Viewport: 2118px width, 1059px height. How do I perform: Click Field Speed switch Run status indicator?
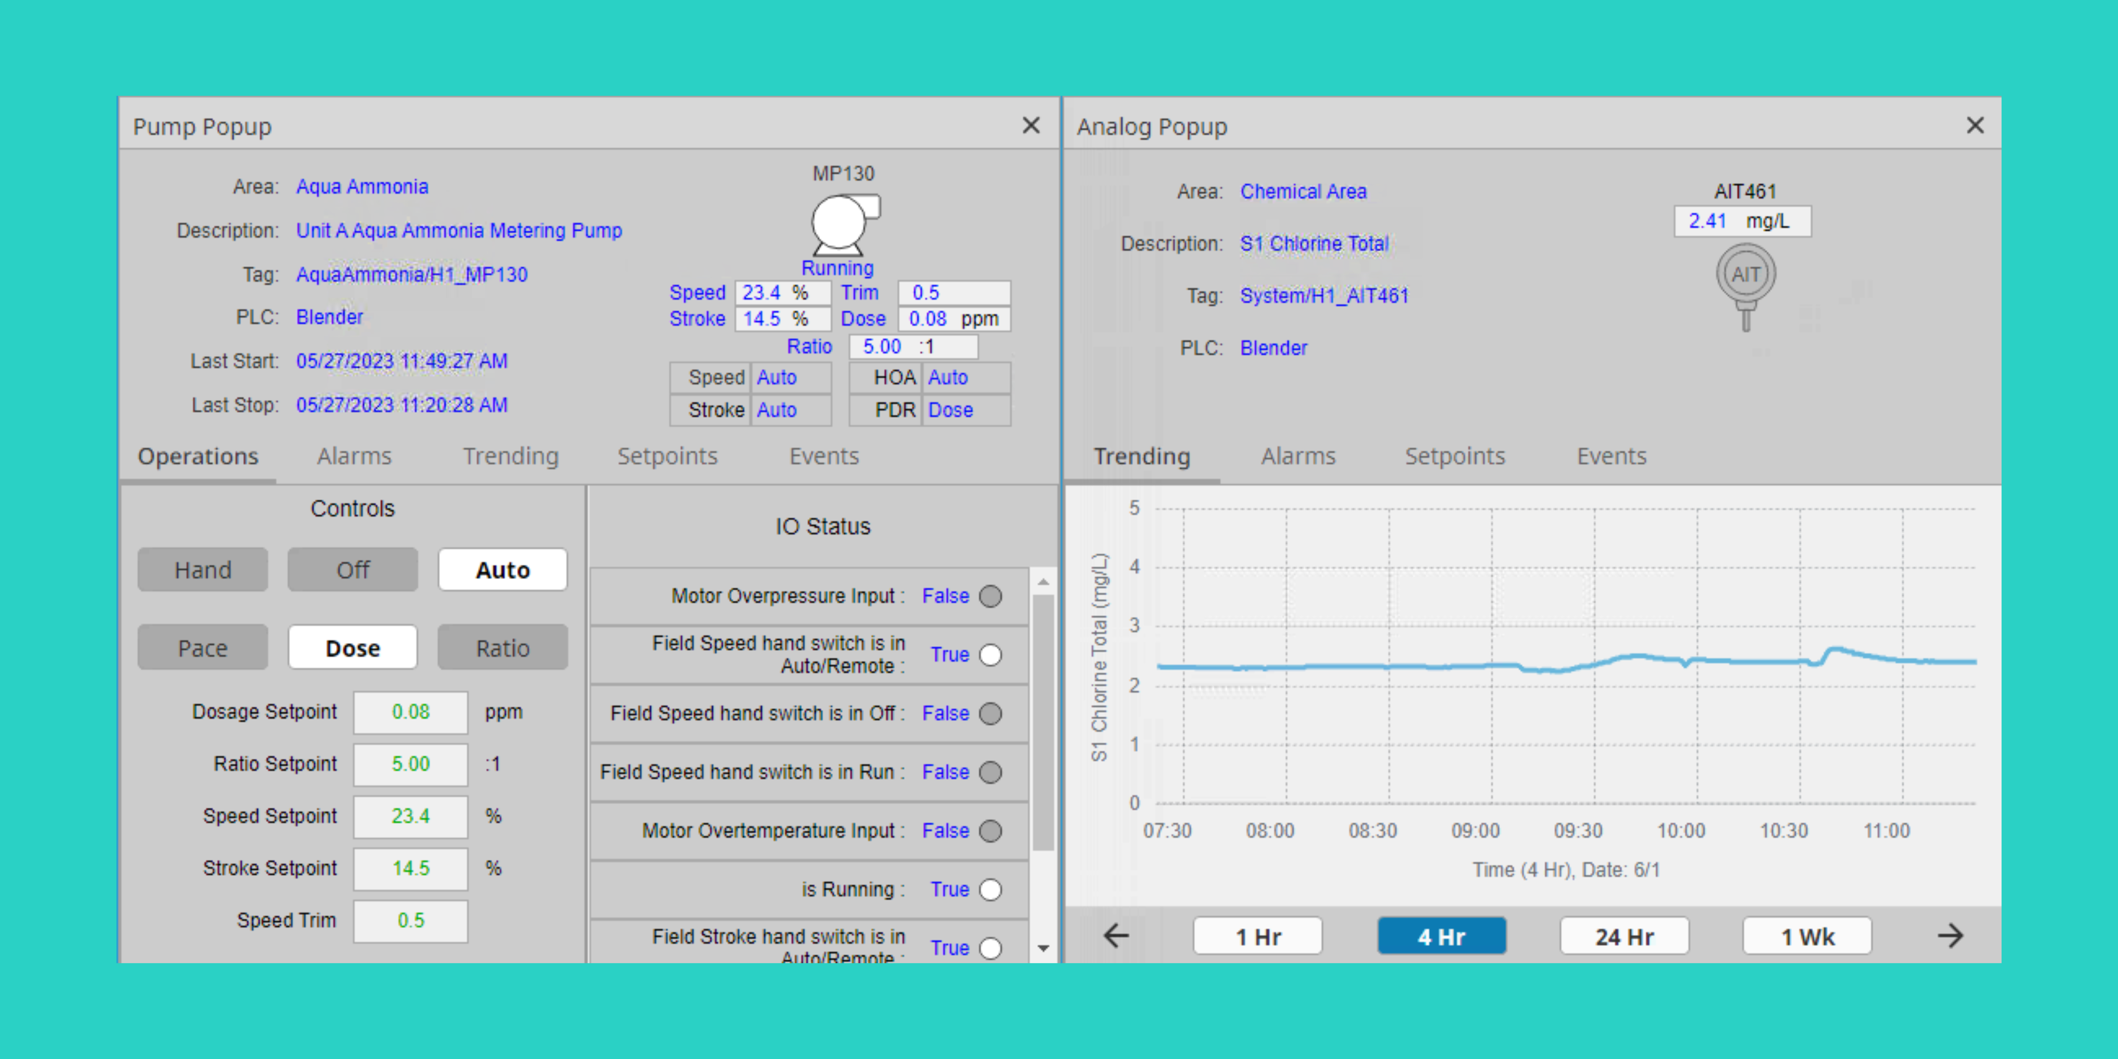[991, 772]
